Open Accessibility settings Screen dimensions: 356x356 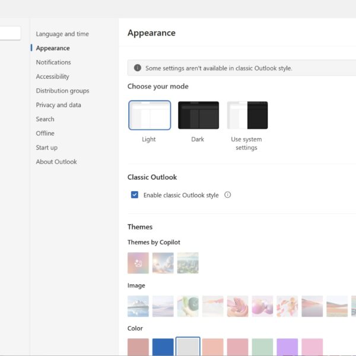52,77
